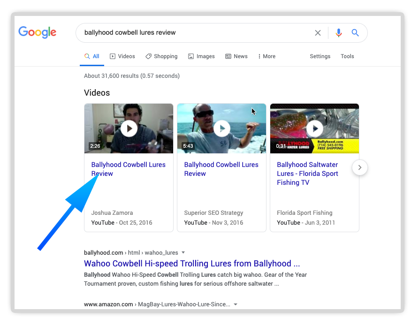
Task: Play the 0:31 Ballyhood Saltwater Lures video
Action: pyautogui.click(x=314, y=128)
